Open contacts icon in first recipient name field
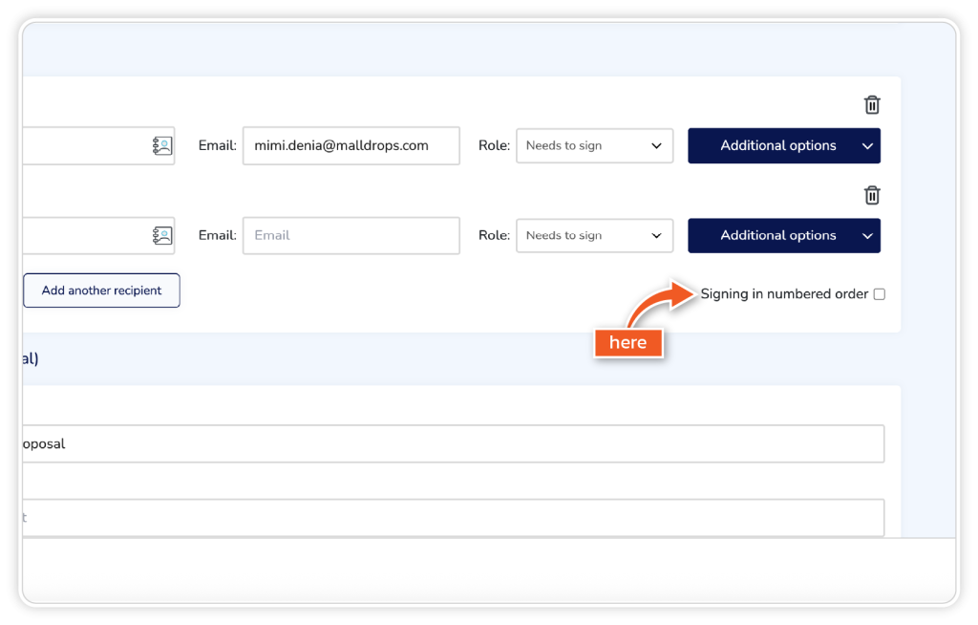978x625 pixels. coord(162,145)
